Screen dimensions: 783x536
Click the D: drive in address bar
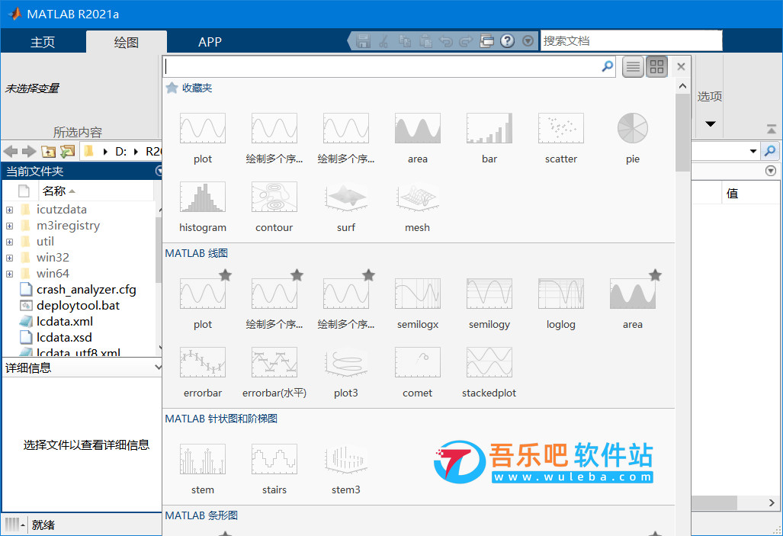click(121, 152)
